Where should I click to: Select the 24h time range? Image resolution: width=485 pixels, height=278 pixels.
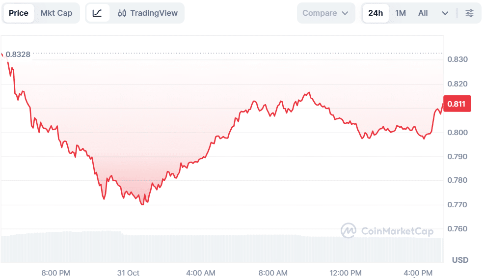376,13
